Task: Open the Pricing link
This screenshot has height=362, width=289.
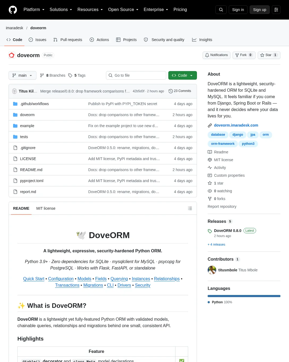Action: [x=180, y=10]
